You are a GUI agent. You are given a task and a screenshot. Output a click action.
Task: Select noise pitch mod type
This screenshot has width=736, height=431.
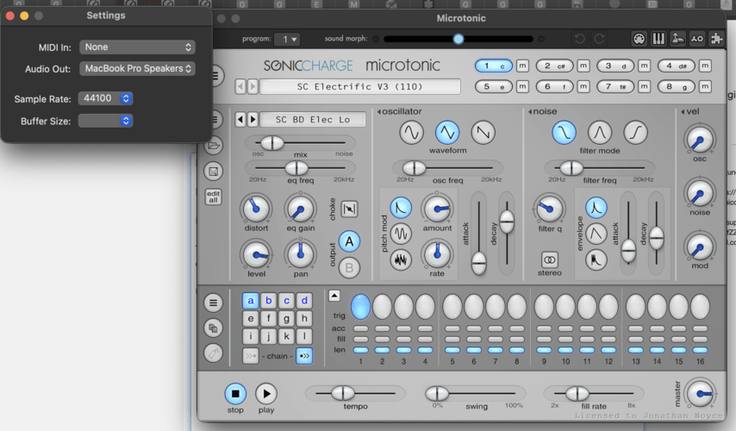pos(401,259)
